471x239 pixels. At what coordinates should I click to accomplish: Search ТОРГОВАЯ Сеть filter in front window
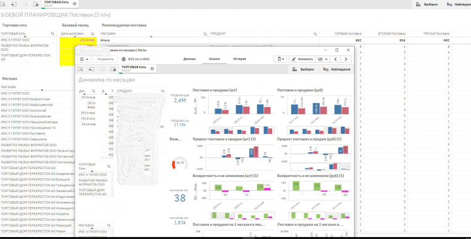coord(109,167)
